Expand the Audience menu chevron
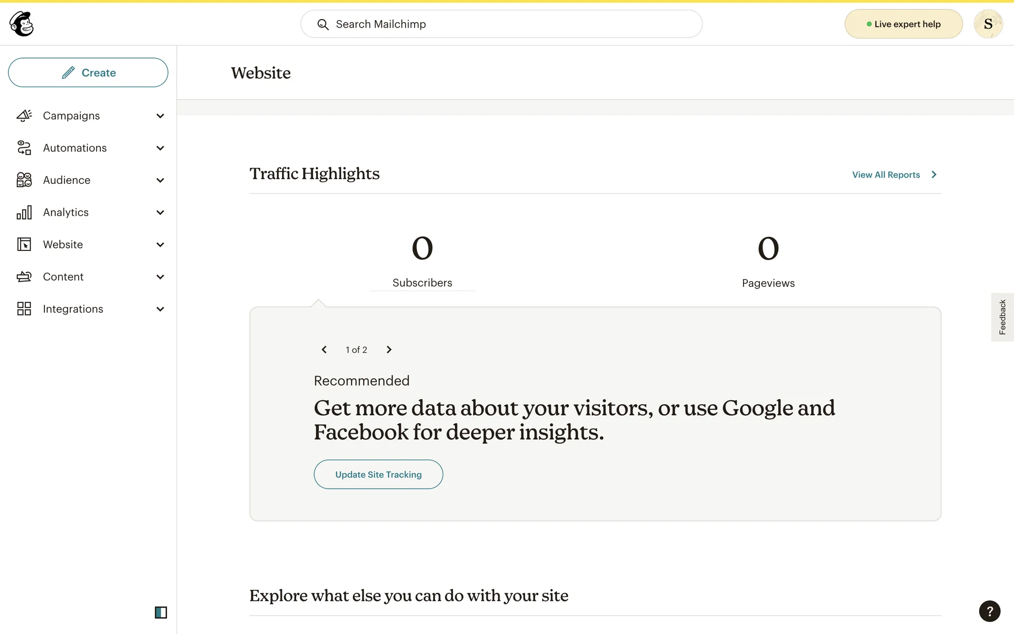This screenshot has width=1014, height=634. click(x=160, y=180)
